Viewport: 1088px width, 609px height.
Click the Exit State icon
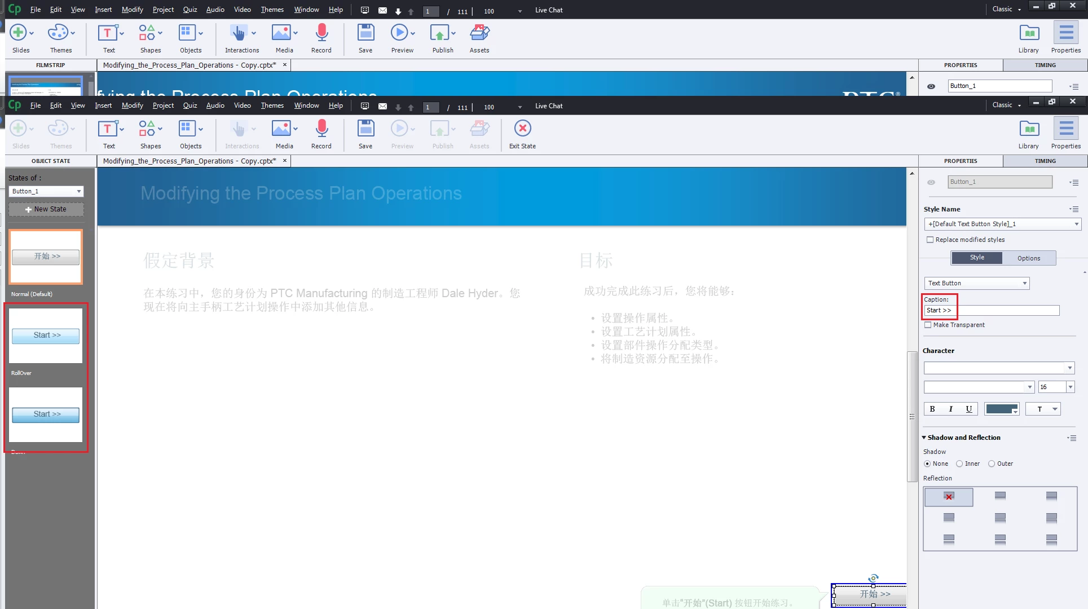coord(522,129)
